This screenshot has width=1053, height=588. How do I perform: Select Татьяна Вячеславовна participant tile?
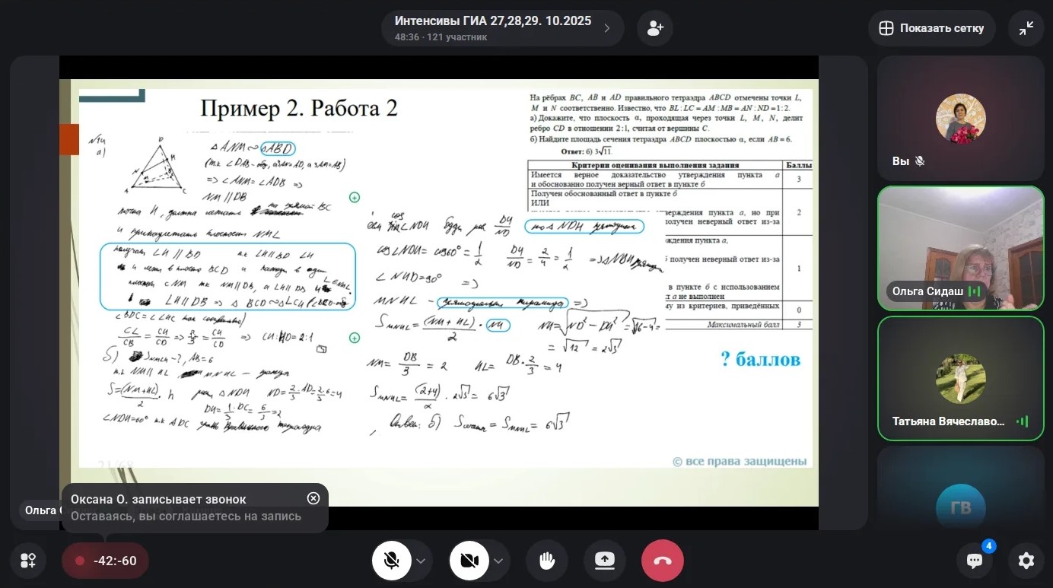coord(960,378)
